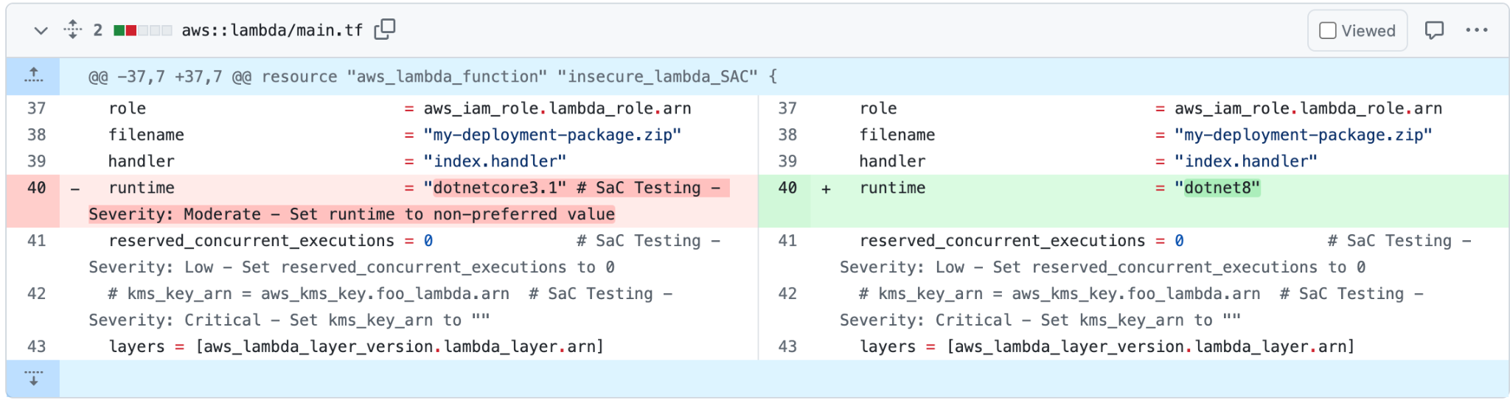
Task: Open the file comment icon
Action: click(x=1433, y=30)
